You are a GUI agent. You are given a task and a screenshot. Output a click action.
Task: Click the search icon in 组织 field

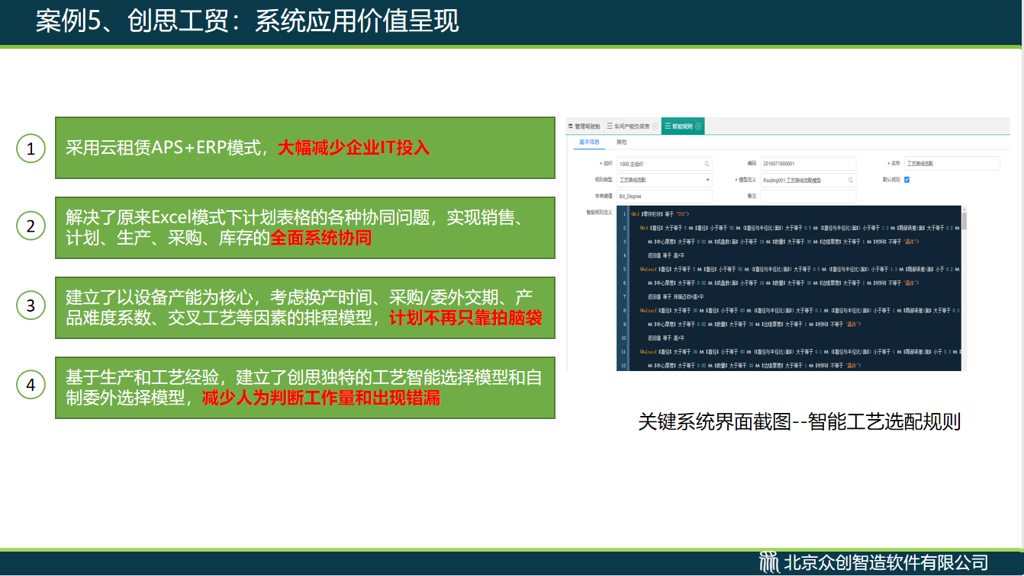pos(707,164)
